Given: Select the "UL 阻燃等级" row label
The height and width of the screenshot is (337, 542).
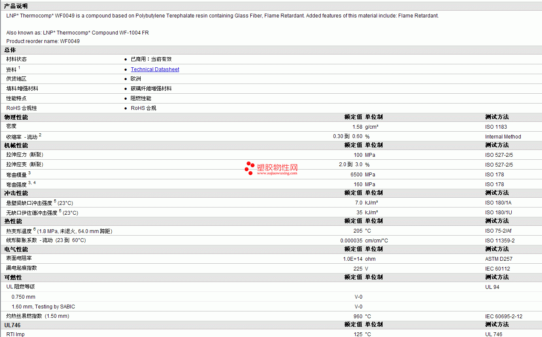Looking at the screenshot, I should tap(20, 287).
